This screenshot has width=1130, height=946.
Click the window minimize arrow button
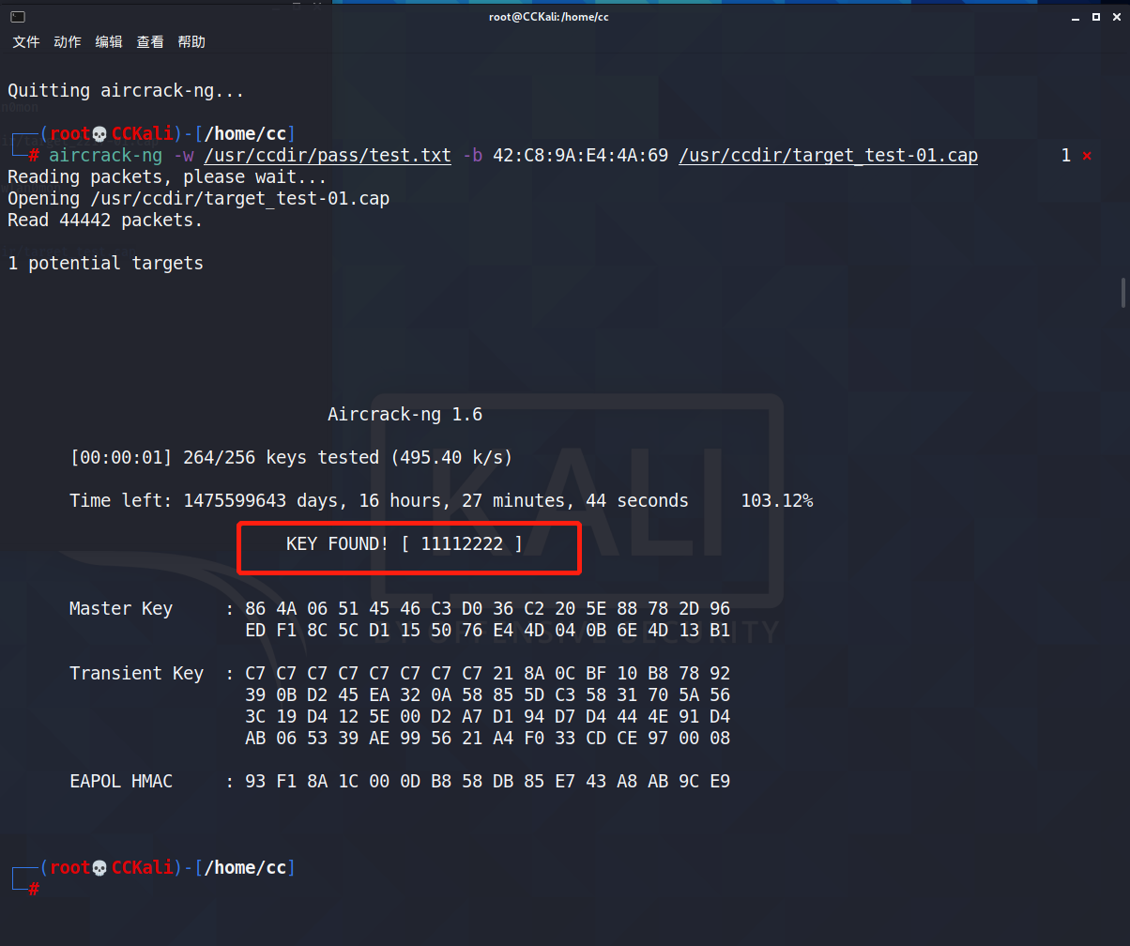[1077, 17]
